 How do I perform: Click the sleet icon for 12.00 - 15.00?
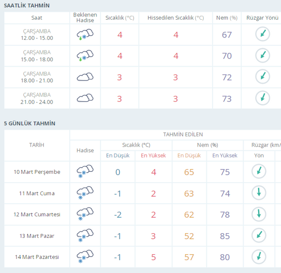[85, 35]
